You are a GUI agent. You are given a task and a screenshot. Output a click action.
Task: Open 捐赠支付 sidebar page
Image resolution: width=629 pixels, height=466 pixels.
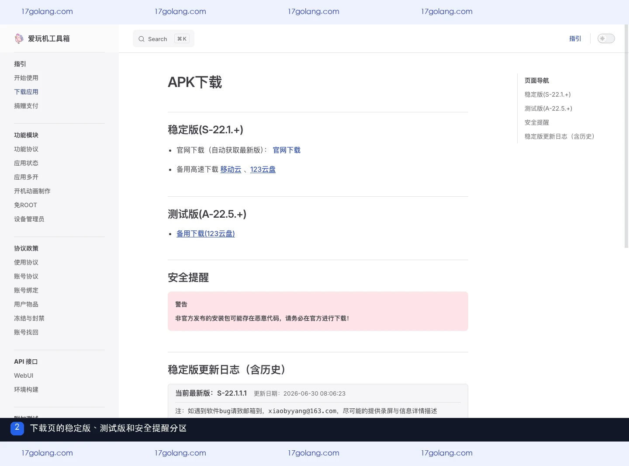(x=26, y=106)
